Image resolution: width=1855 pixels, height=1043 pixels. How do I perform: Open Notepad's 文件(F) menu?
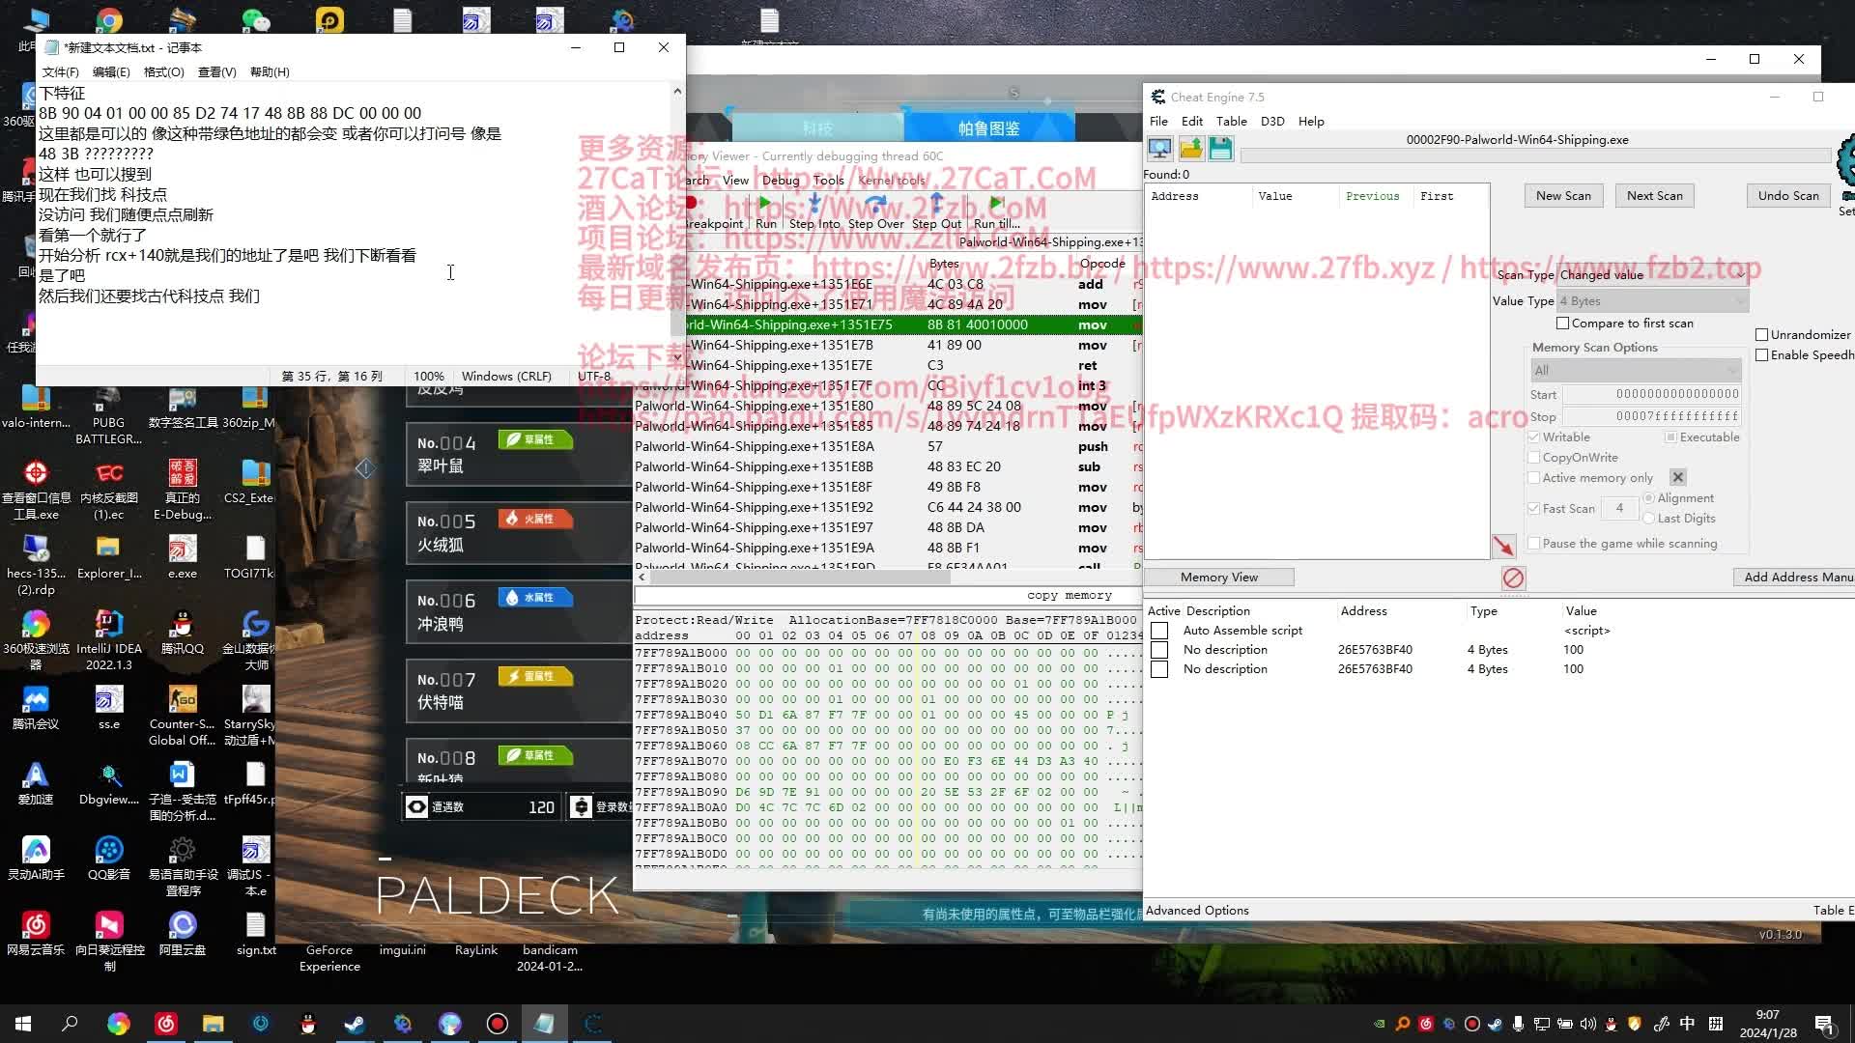click(x=60, y=71)
